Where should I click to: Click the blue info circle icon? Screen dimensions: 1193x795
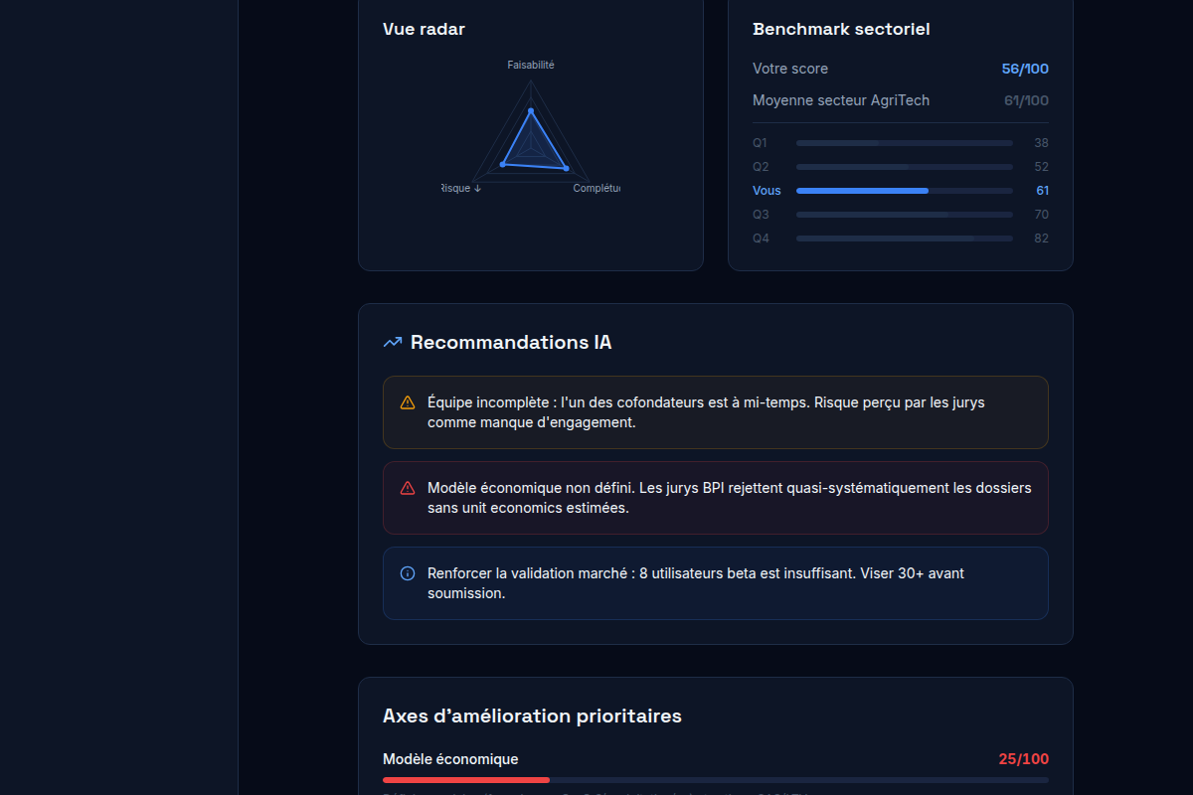408,573
